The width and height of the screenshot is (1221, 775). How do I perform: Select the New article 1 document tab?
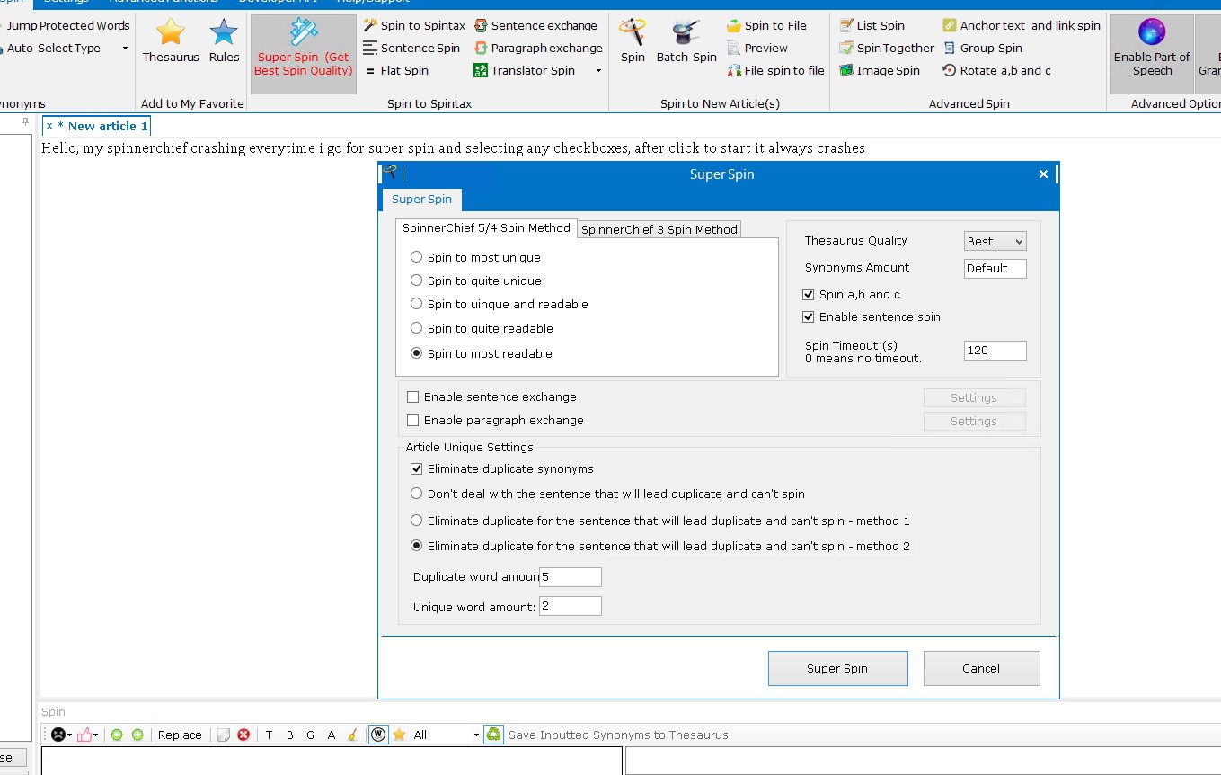107,126
